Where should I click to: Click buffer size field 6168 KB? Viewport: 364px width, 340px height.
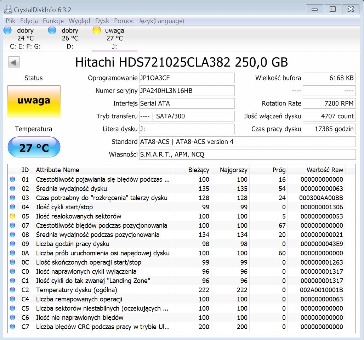[x=329, y=78]
